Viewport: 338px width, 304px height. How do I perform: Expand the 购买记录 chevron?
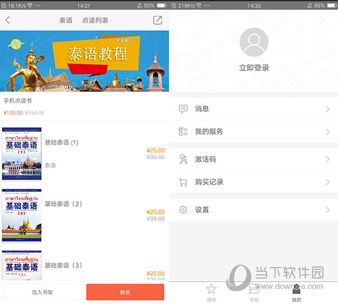pos(328,182)
